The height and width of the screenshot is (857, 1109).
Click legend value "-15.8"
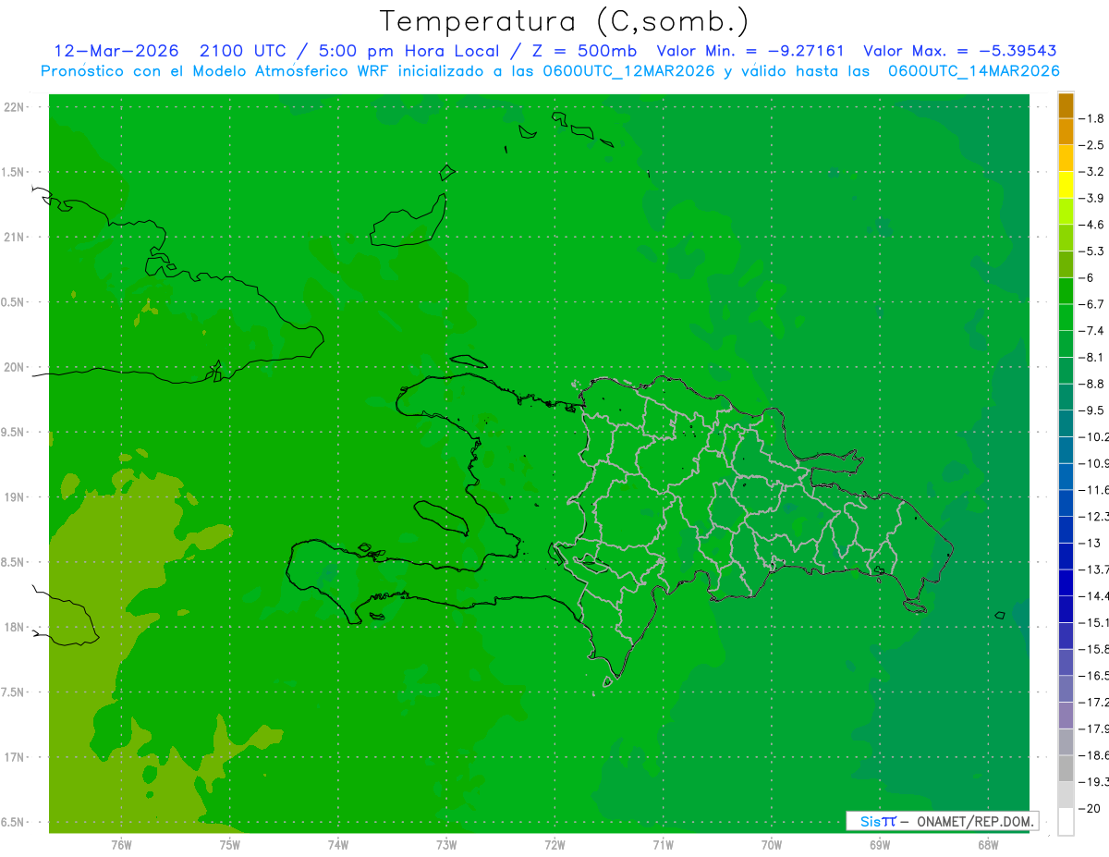tap(1094, 650)
